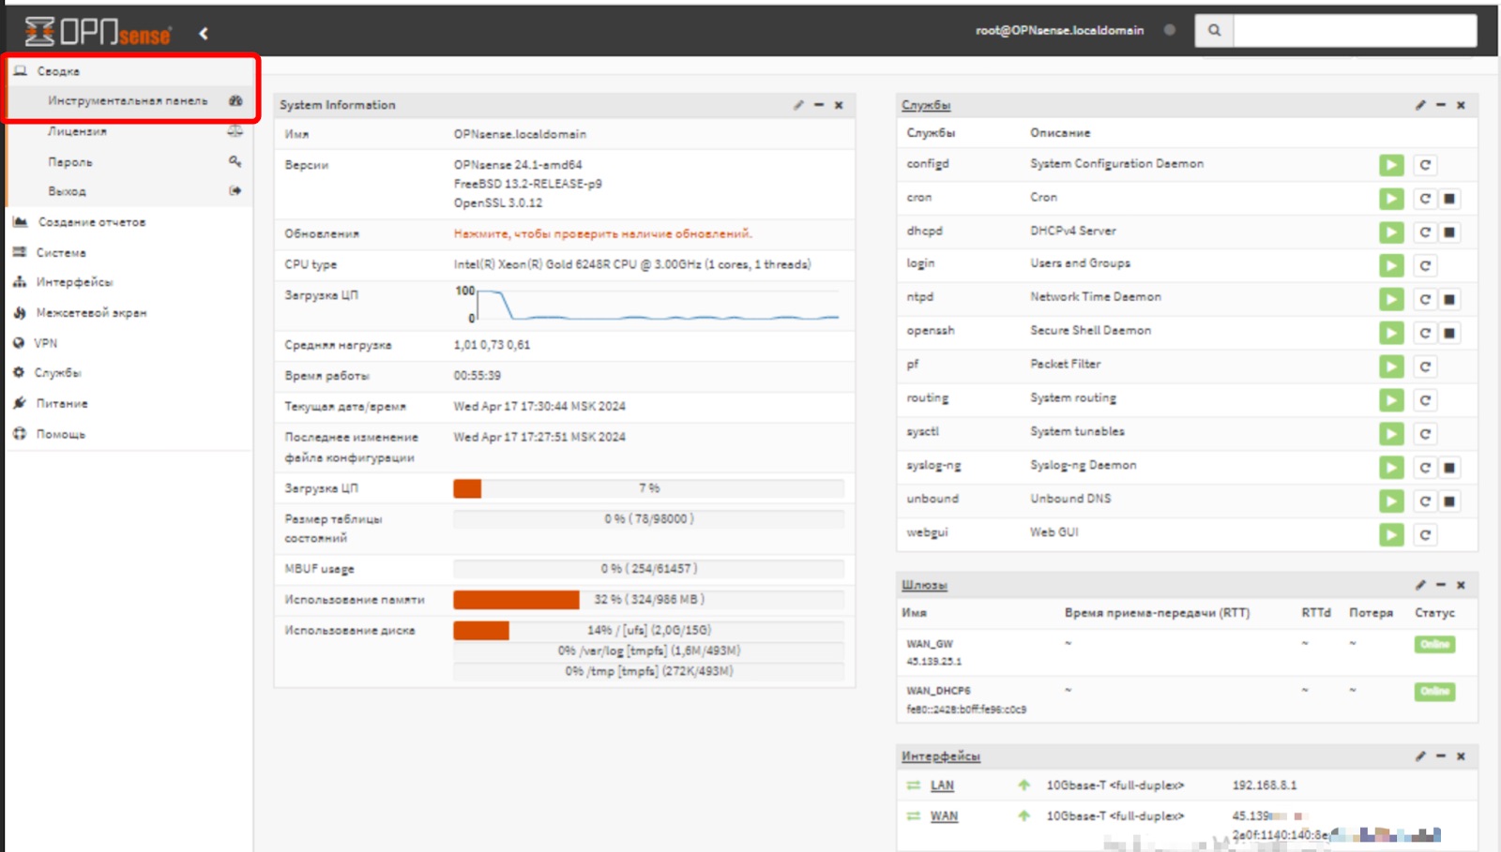Minimize the System Information widget
Screen dimensions: 1501x852
(x=819, y=105)
